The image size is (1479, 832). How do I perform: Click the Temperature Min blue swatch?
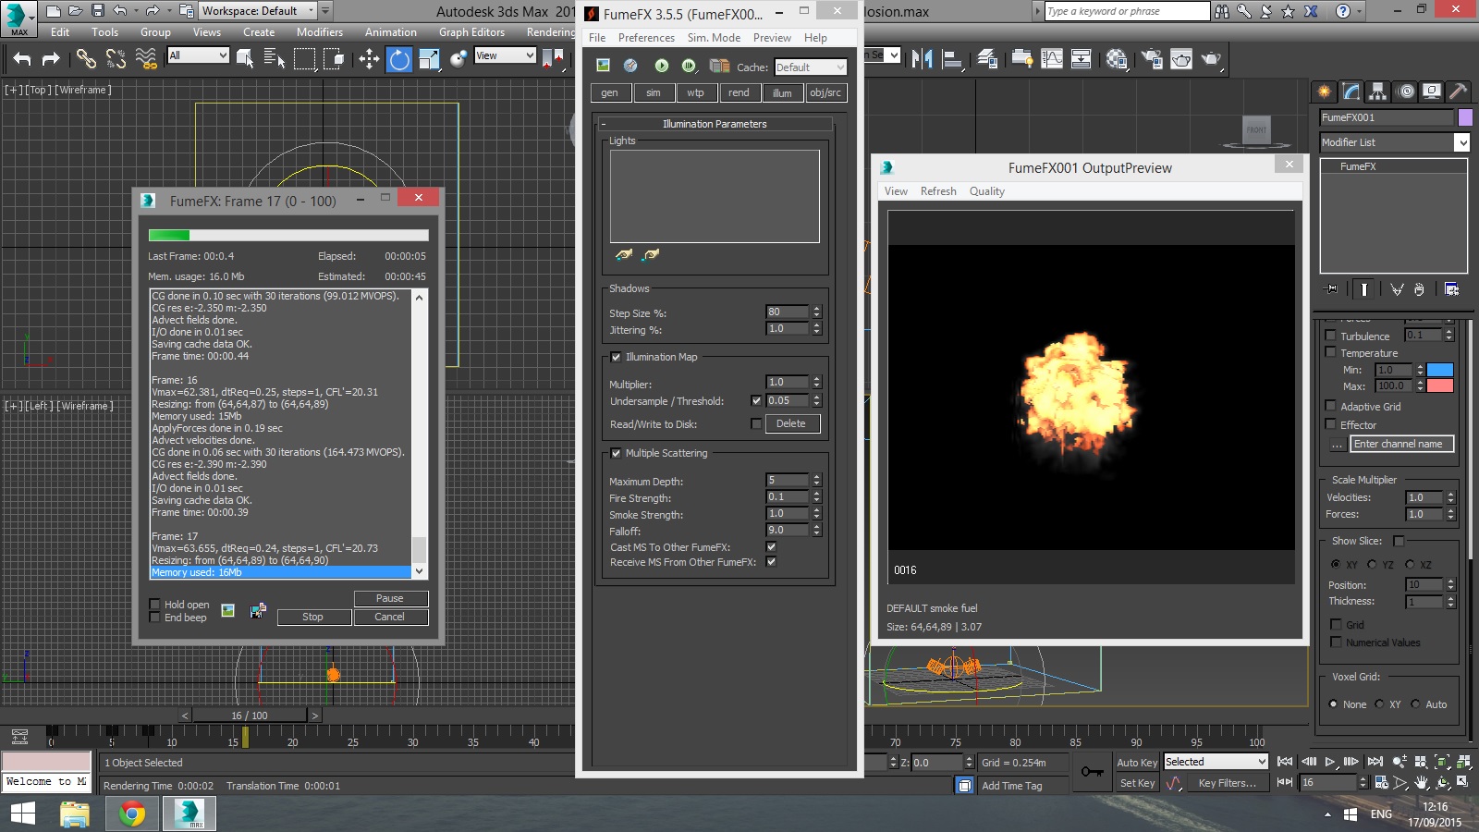(1440, 370)
